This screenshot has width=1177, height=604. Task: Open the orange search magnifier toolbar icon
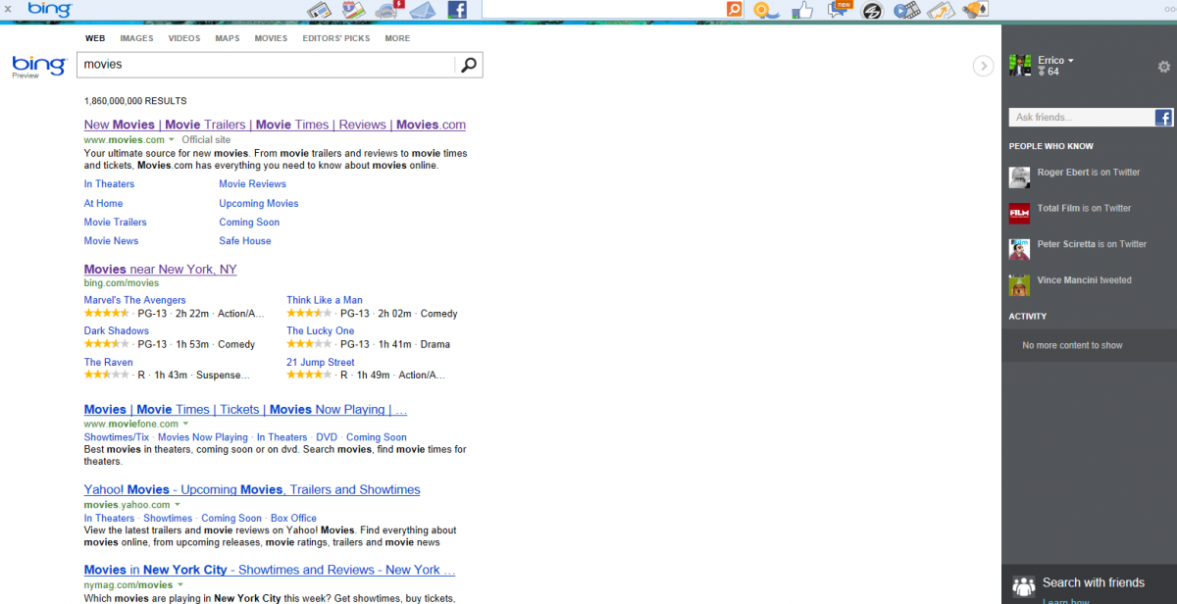point(736,9)
